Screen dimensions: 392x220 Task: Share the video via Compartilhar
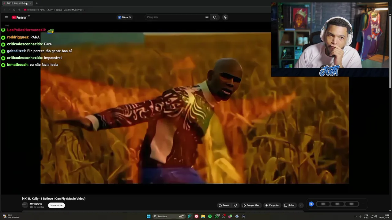pyautogui.click(x=251, y=205)
